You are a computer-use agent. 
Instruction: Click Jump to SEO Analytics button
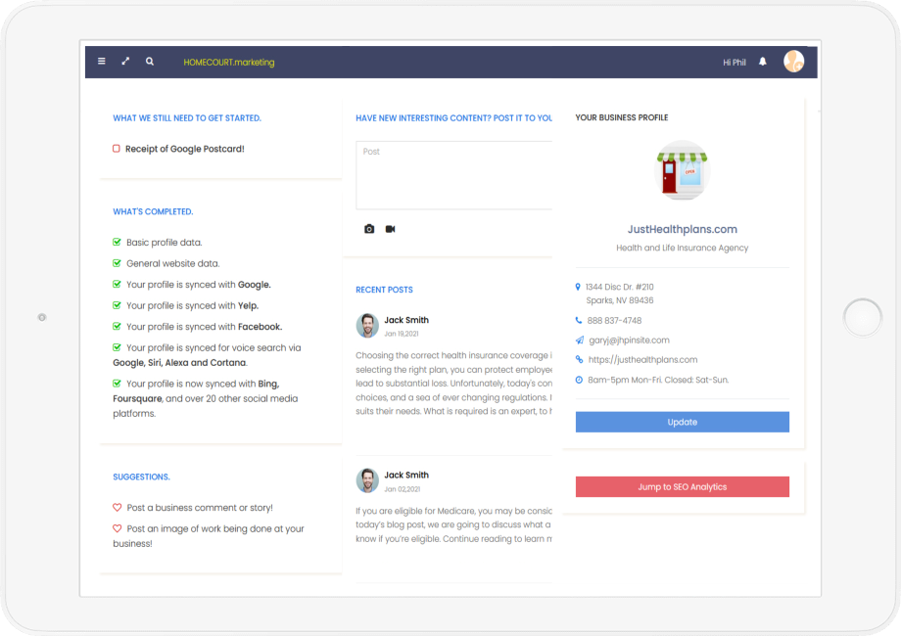(682, 486)
